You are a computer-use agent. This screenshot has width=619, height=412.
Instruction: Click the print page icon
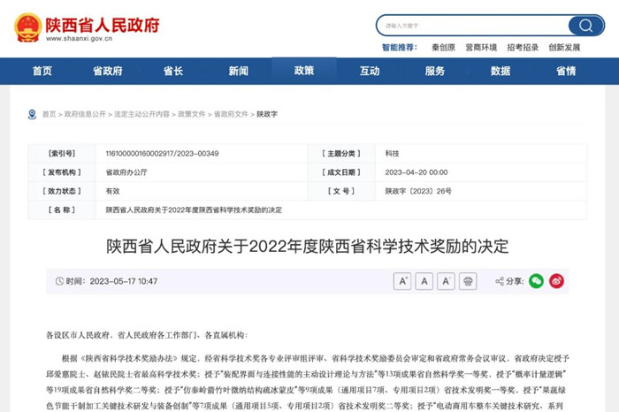[469, 281]
